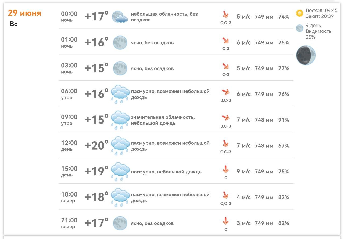Click the '29 июня' date heading

tap(24, 13)
